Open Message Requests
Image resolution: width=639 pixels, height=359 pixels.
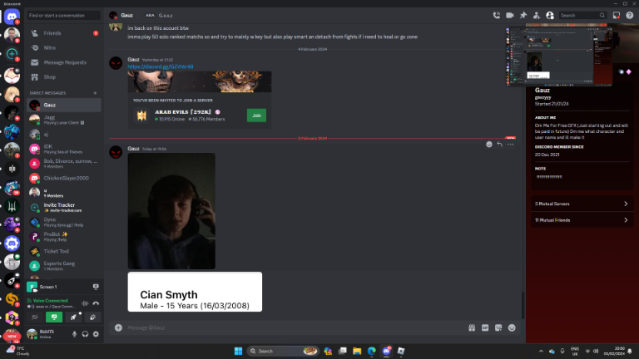(64, 62)
